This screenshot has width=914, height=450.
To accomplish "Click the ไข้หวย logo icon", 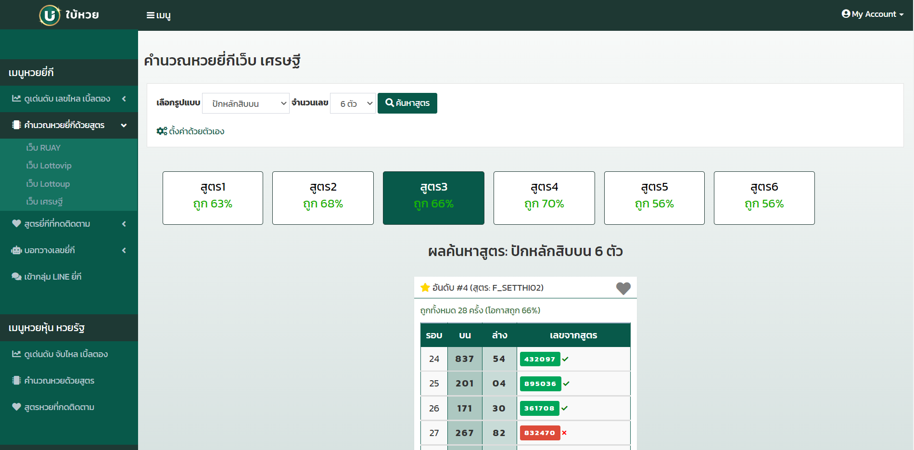I will [x=50, y=14].
